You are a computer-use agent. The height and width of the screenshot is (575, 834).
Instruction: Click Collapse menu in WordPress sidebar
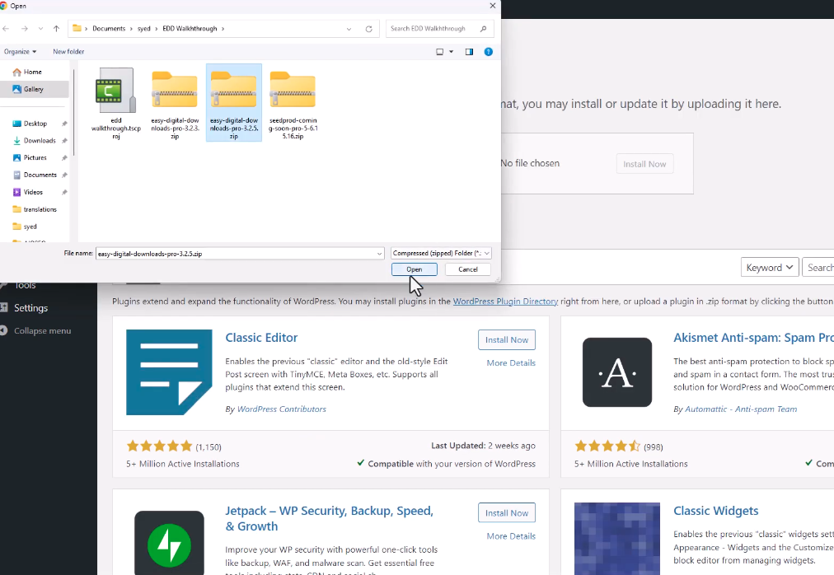click(x=42, y=331)
